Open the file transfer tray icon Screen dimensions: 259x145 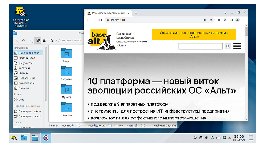[x=195, y=138]
